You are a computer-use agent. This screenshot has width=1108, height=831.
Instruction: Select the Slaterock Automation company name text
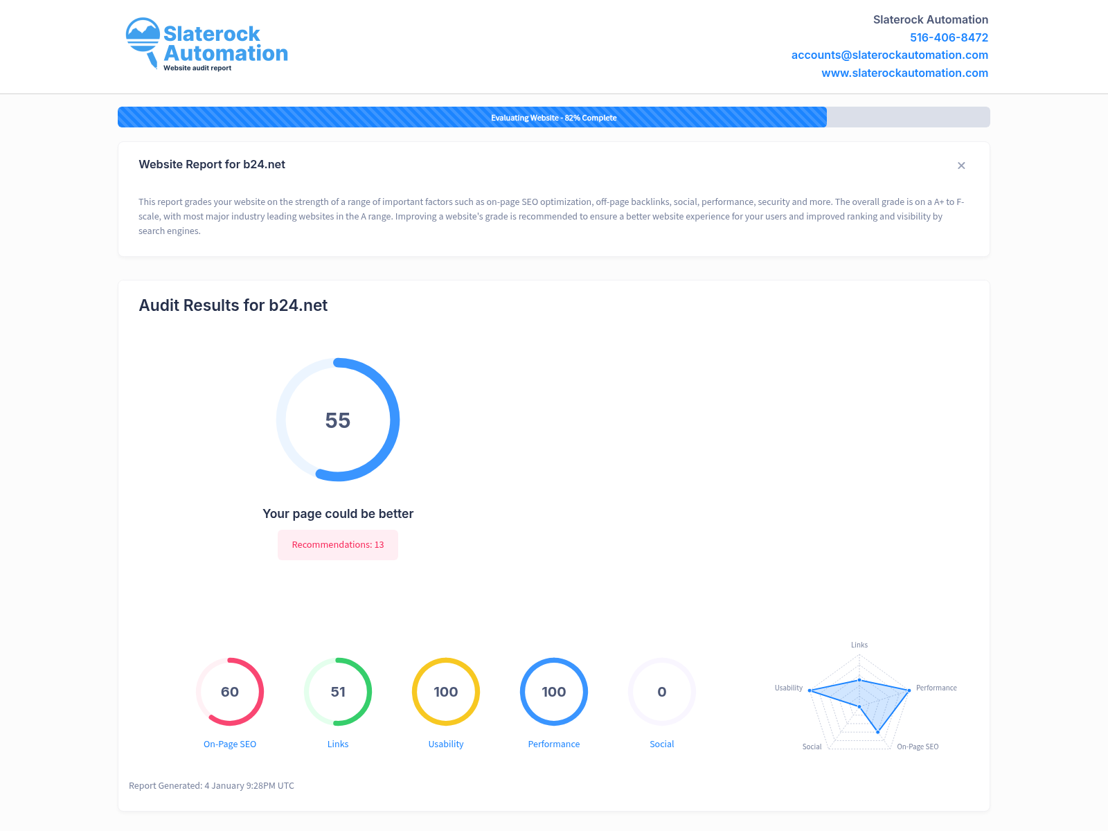(x=931, y=19)
